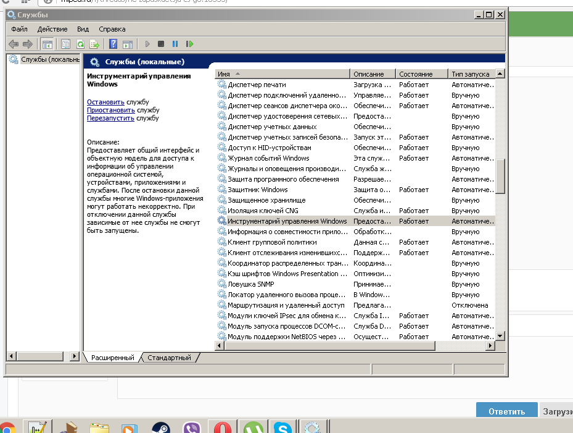
Task: Switch to the Расширенный tab
Action: click(x=112, y=358)
